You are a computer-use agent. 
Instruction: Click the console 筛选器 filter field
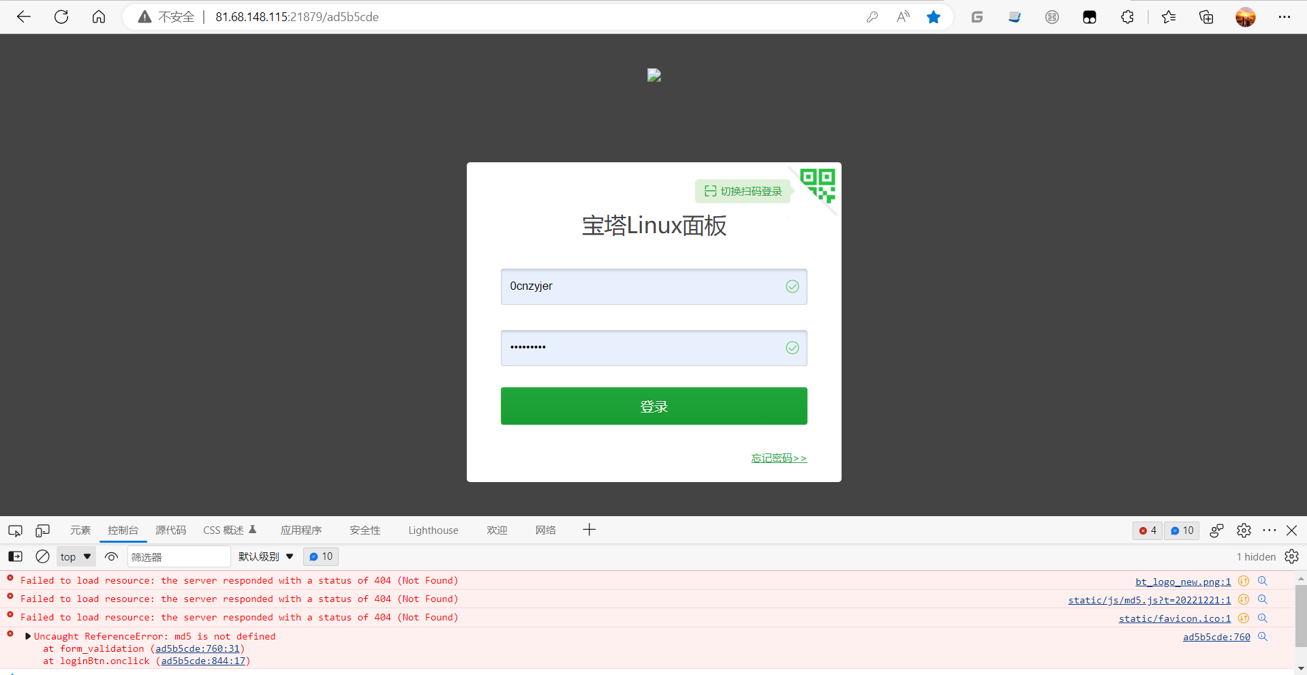coord(179,557)
